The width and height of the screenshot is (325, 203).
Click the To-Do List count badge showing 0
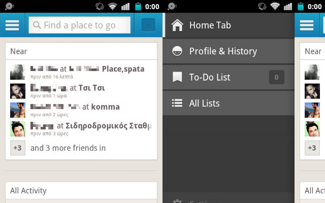pyautogui.click(x=276, y=77)
